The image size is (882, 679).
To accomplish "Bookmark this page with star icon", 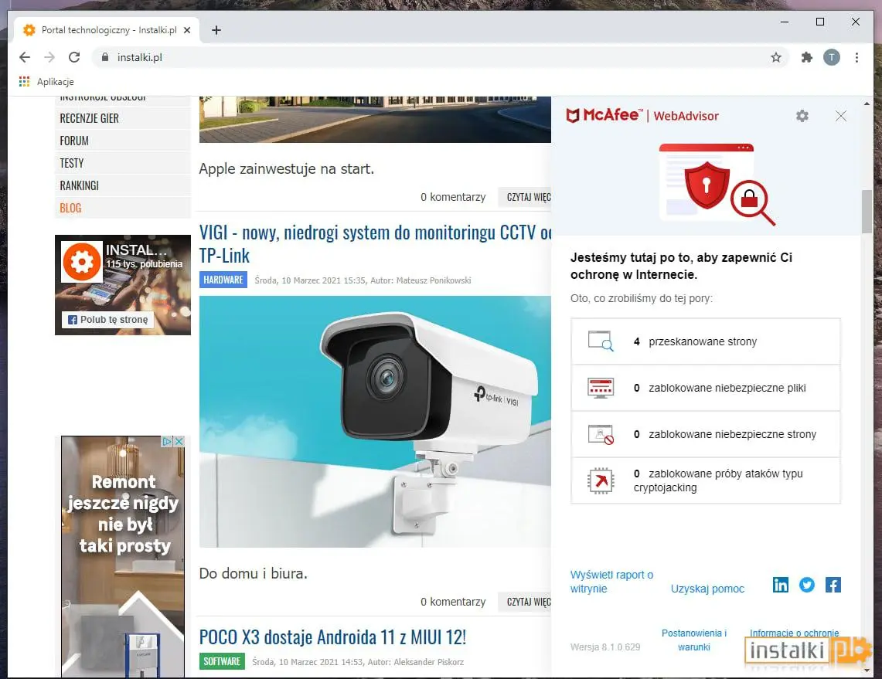I will pos(776,57).
